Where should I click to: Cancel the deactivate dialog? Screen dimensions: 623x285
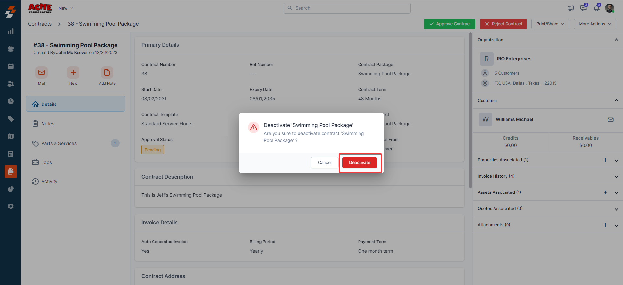tap(324, 163)
